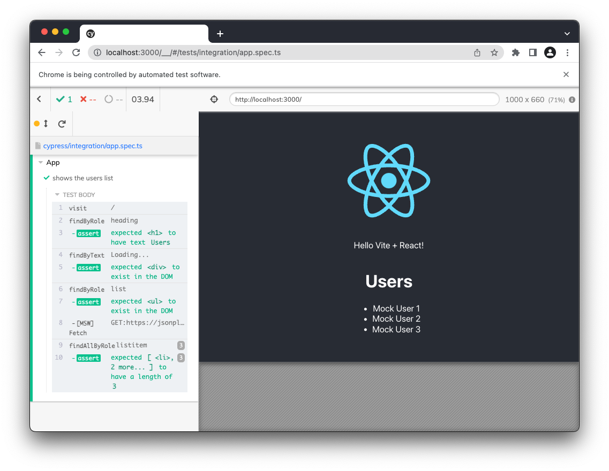Select findByText Loading... command

point(119,255)
